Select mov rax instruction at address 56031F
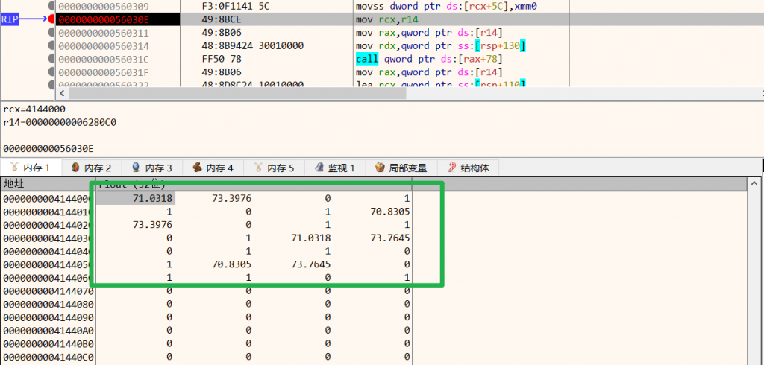764x365 pixels. click(429, 72)
